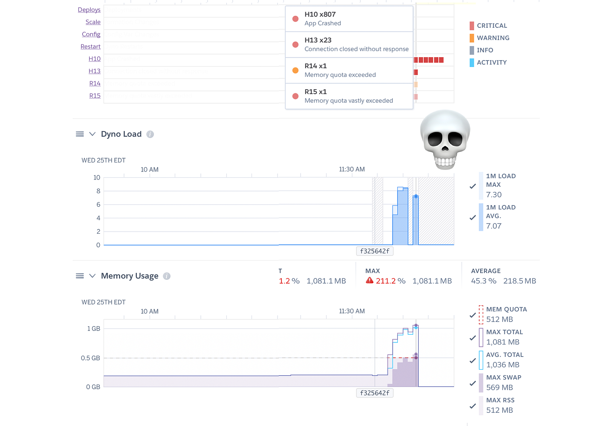Click the MEM QUOTA dashed red swatch
This screenshot has height=426, width=614.
point(481,315)
